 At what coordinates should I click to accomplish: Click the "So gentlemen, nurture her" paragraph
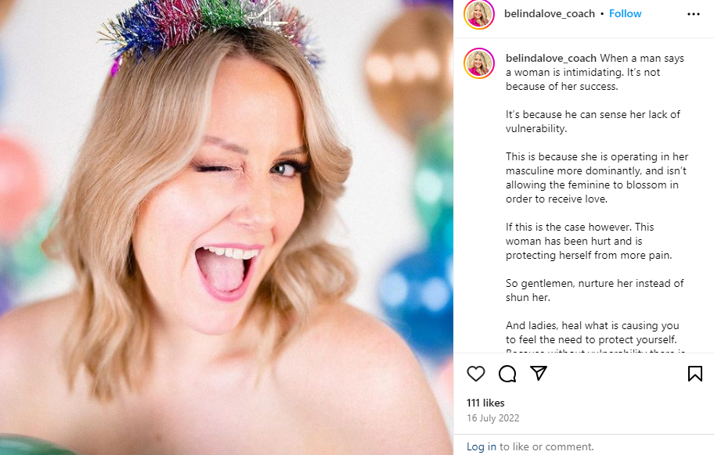(x=595, y=290)
